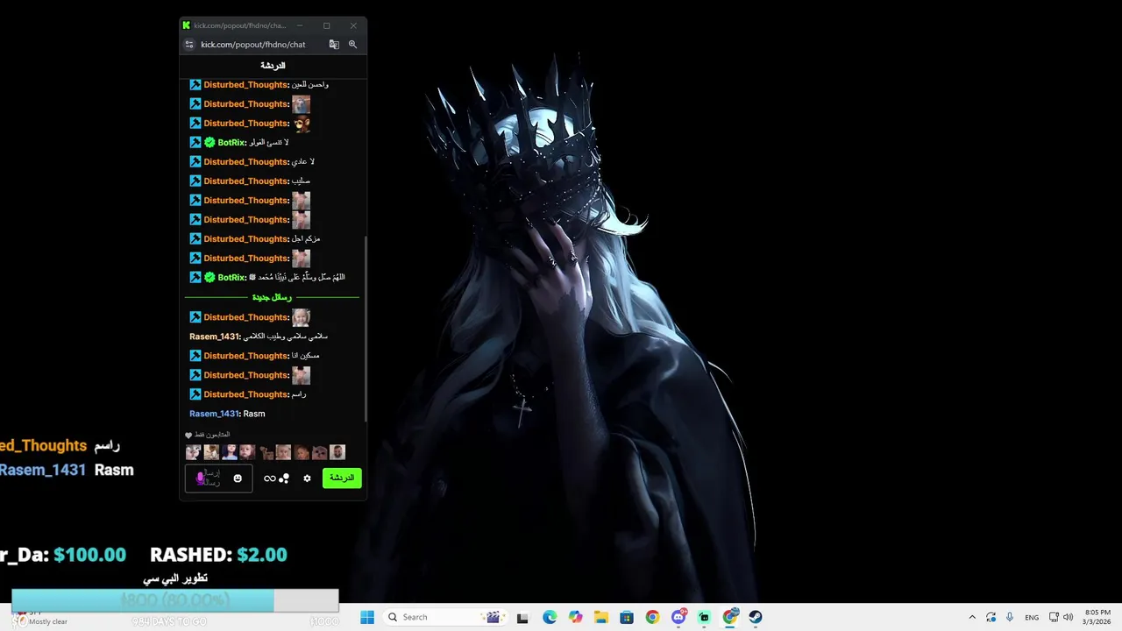Click the kick.com/popout/fhdno/chat address bar
The width and height of the screenshot is (1122, 631).
click(253, 45)
